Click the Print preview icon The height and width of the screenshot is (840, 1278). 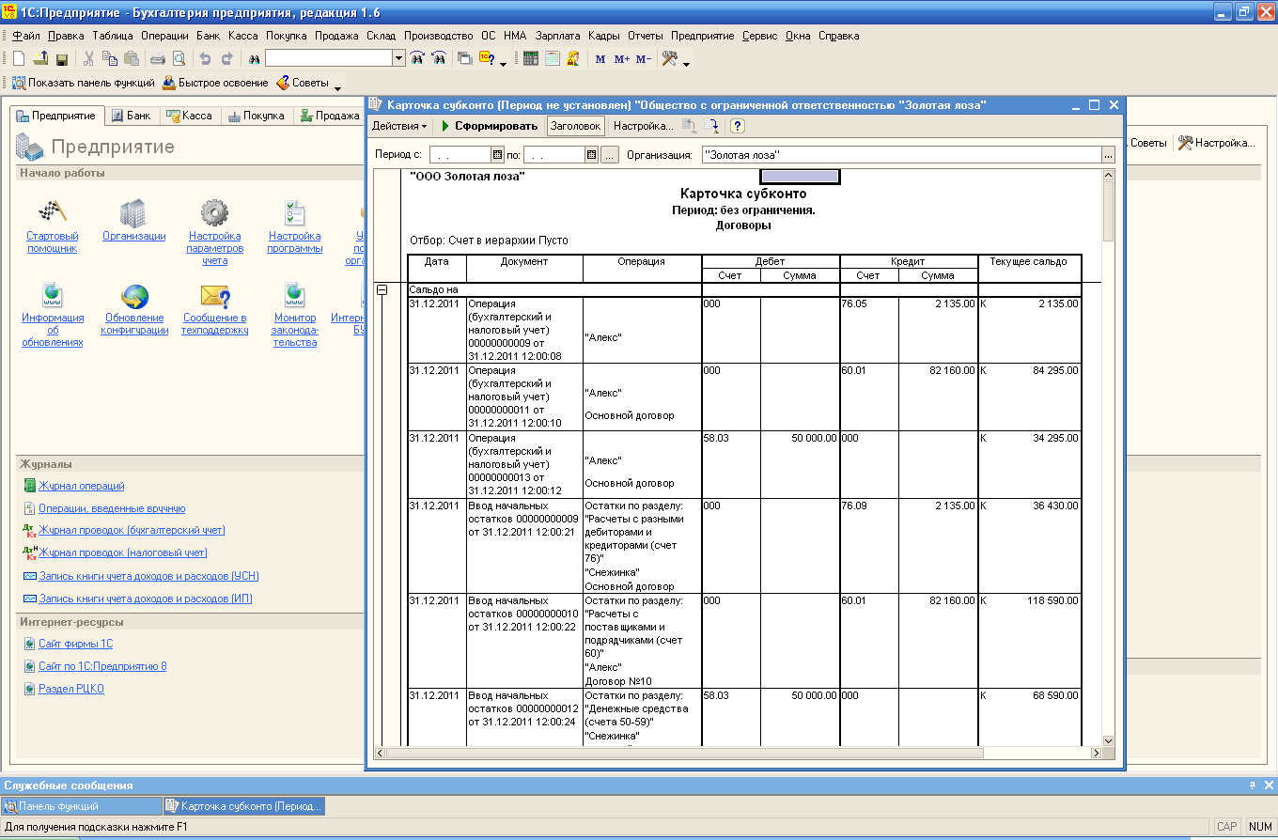click(179, 58)
